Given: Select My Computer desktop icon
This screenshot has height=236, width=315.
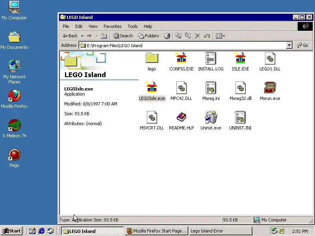Looking at the screenshot, I should point(14,11).
